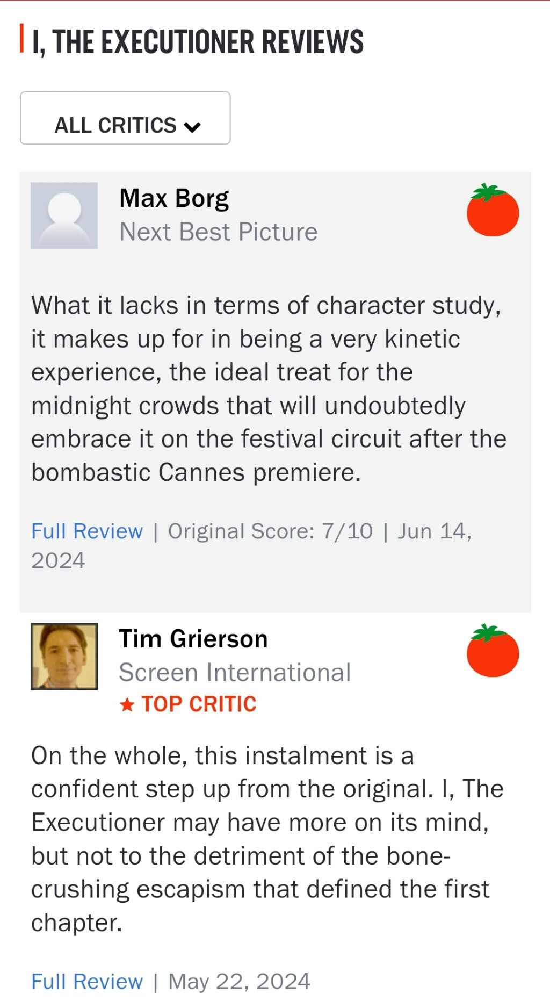Click the TOP CRITIC label

click(199, 704)
